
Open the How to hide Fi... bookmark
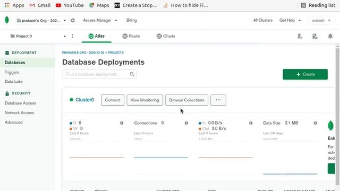click(x=186, y=5)
